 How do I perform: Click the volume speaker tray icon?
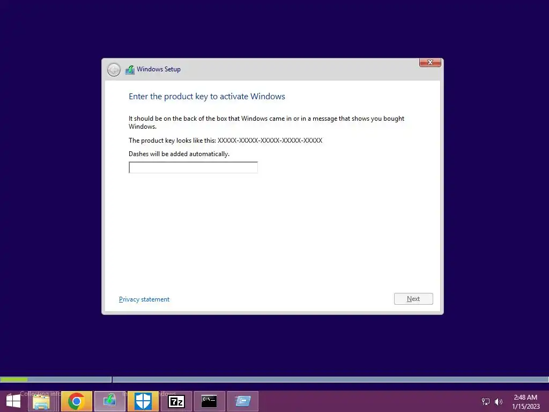(x=499, y=401)
